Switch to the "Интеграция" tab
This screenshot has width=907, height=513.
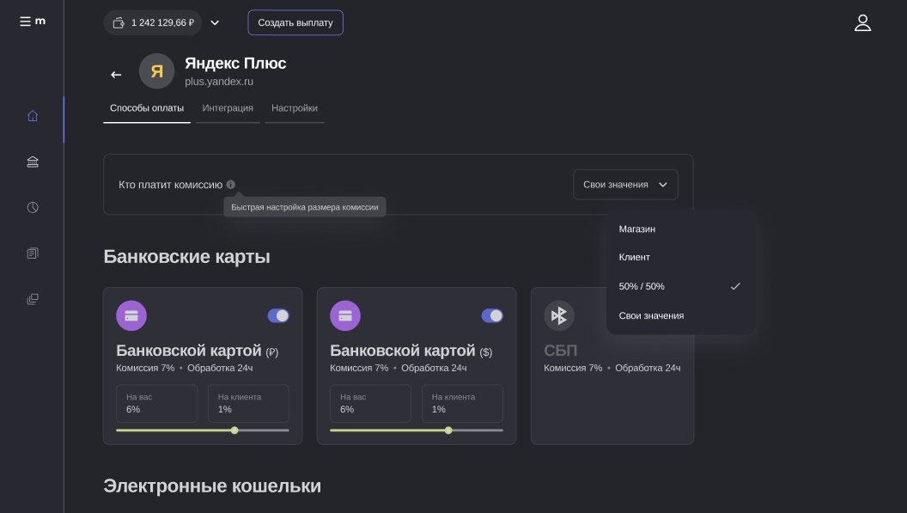click(x=228, y=108)
